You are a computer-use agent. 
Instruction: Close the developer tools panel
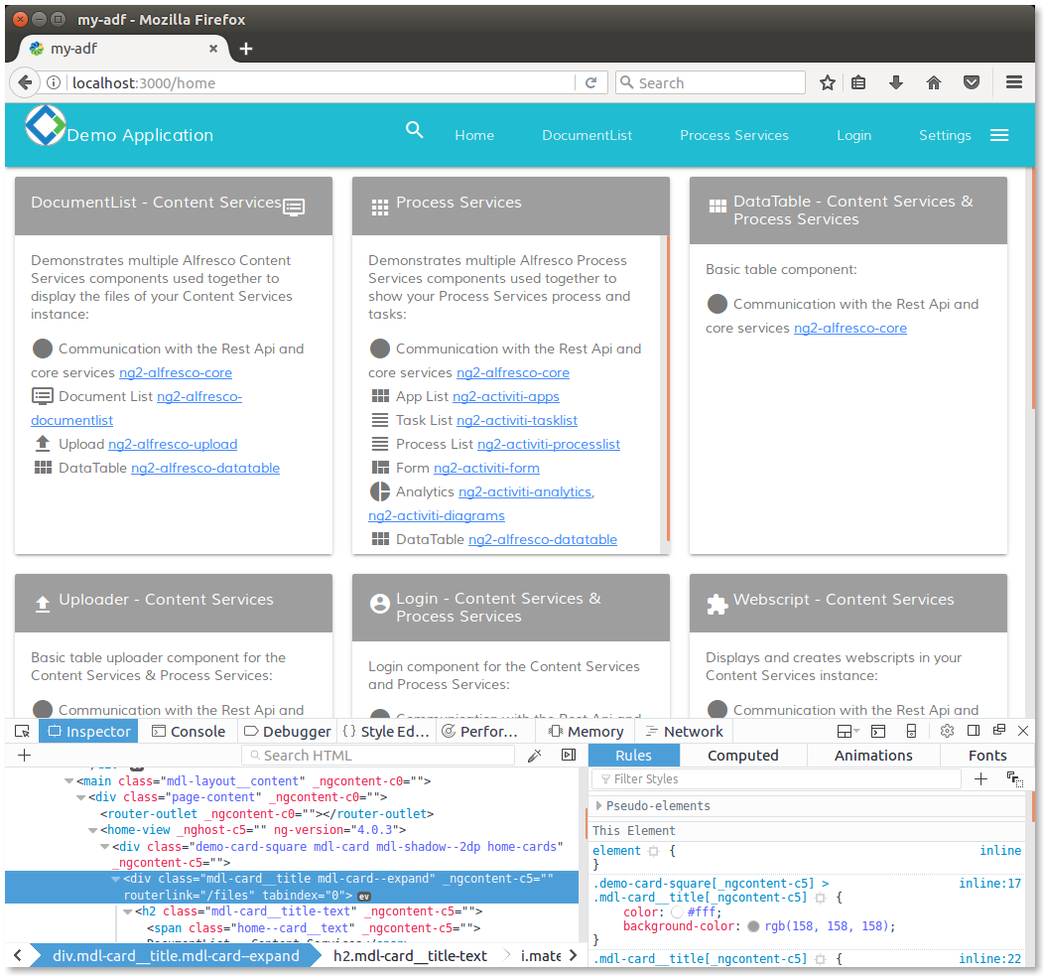pyautogui.click(x=1023, y=731)
